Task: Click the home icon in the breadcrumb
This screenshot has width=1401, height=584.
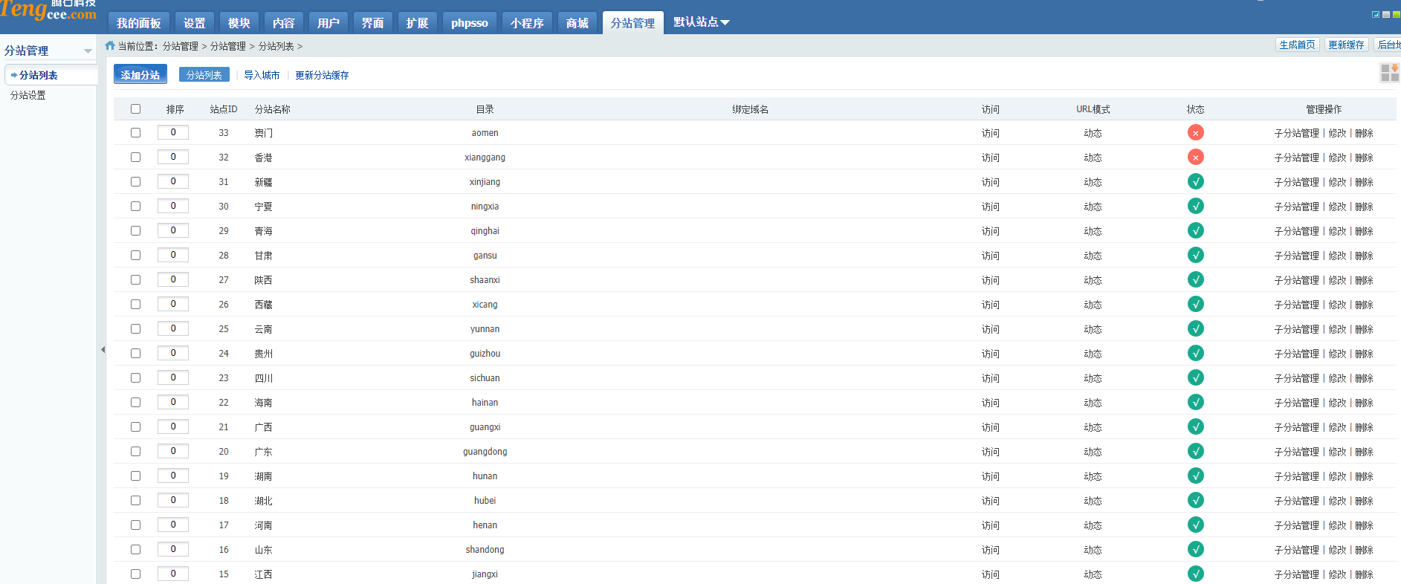Action: [110, 46]
